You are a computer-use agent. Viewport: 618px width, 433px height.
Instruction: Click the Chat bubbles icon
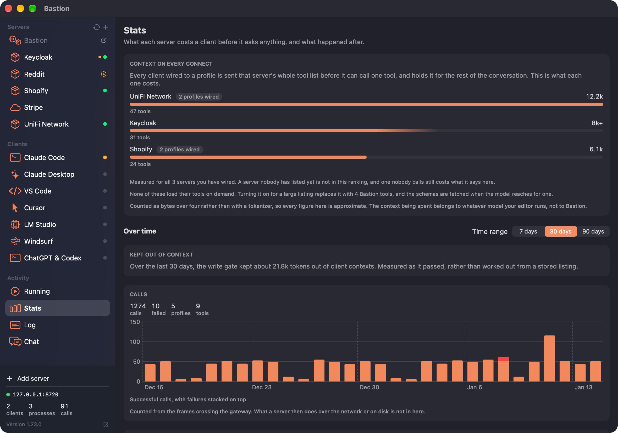[15, 342]
